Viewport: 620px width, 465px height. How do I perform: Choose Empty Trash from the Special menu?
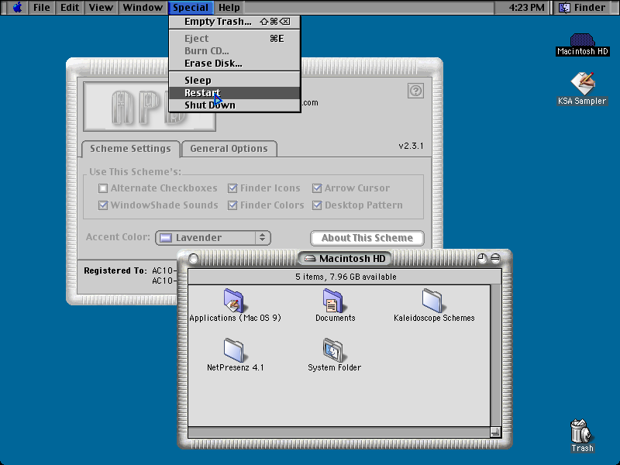(235, 22)
